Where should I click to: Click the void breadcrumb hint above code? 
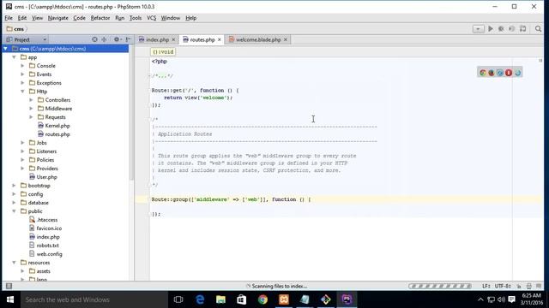tap(163, 51)
